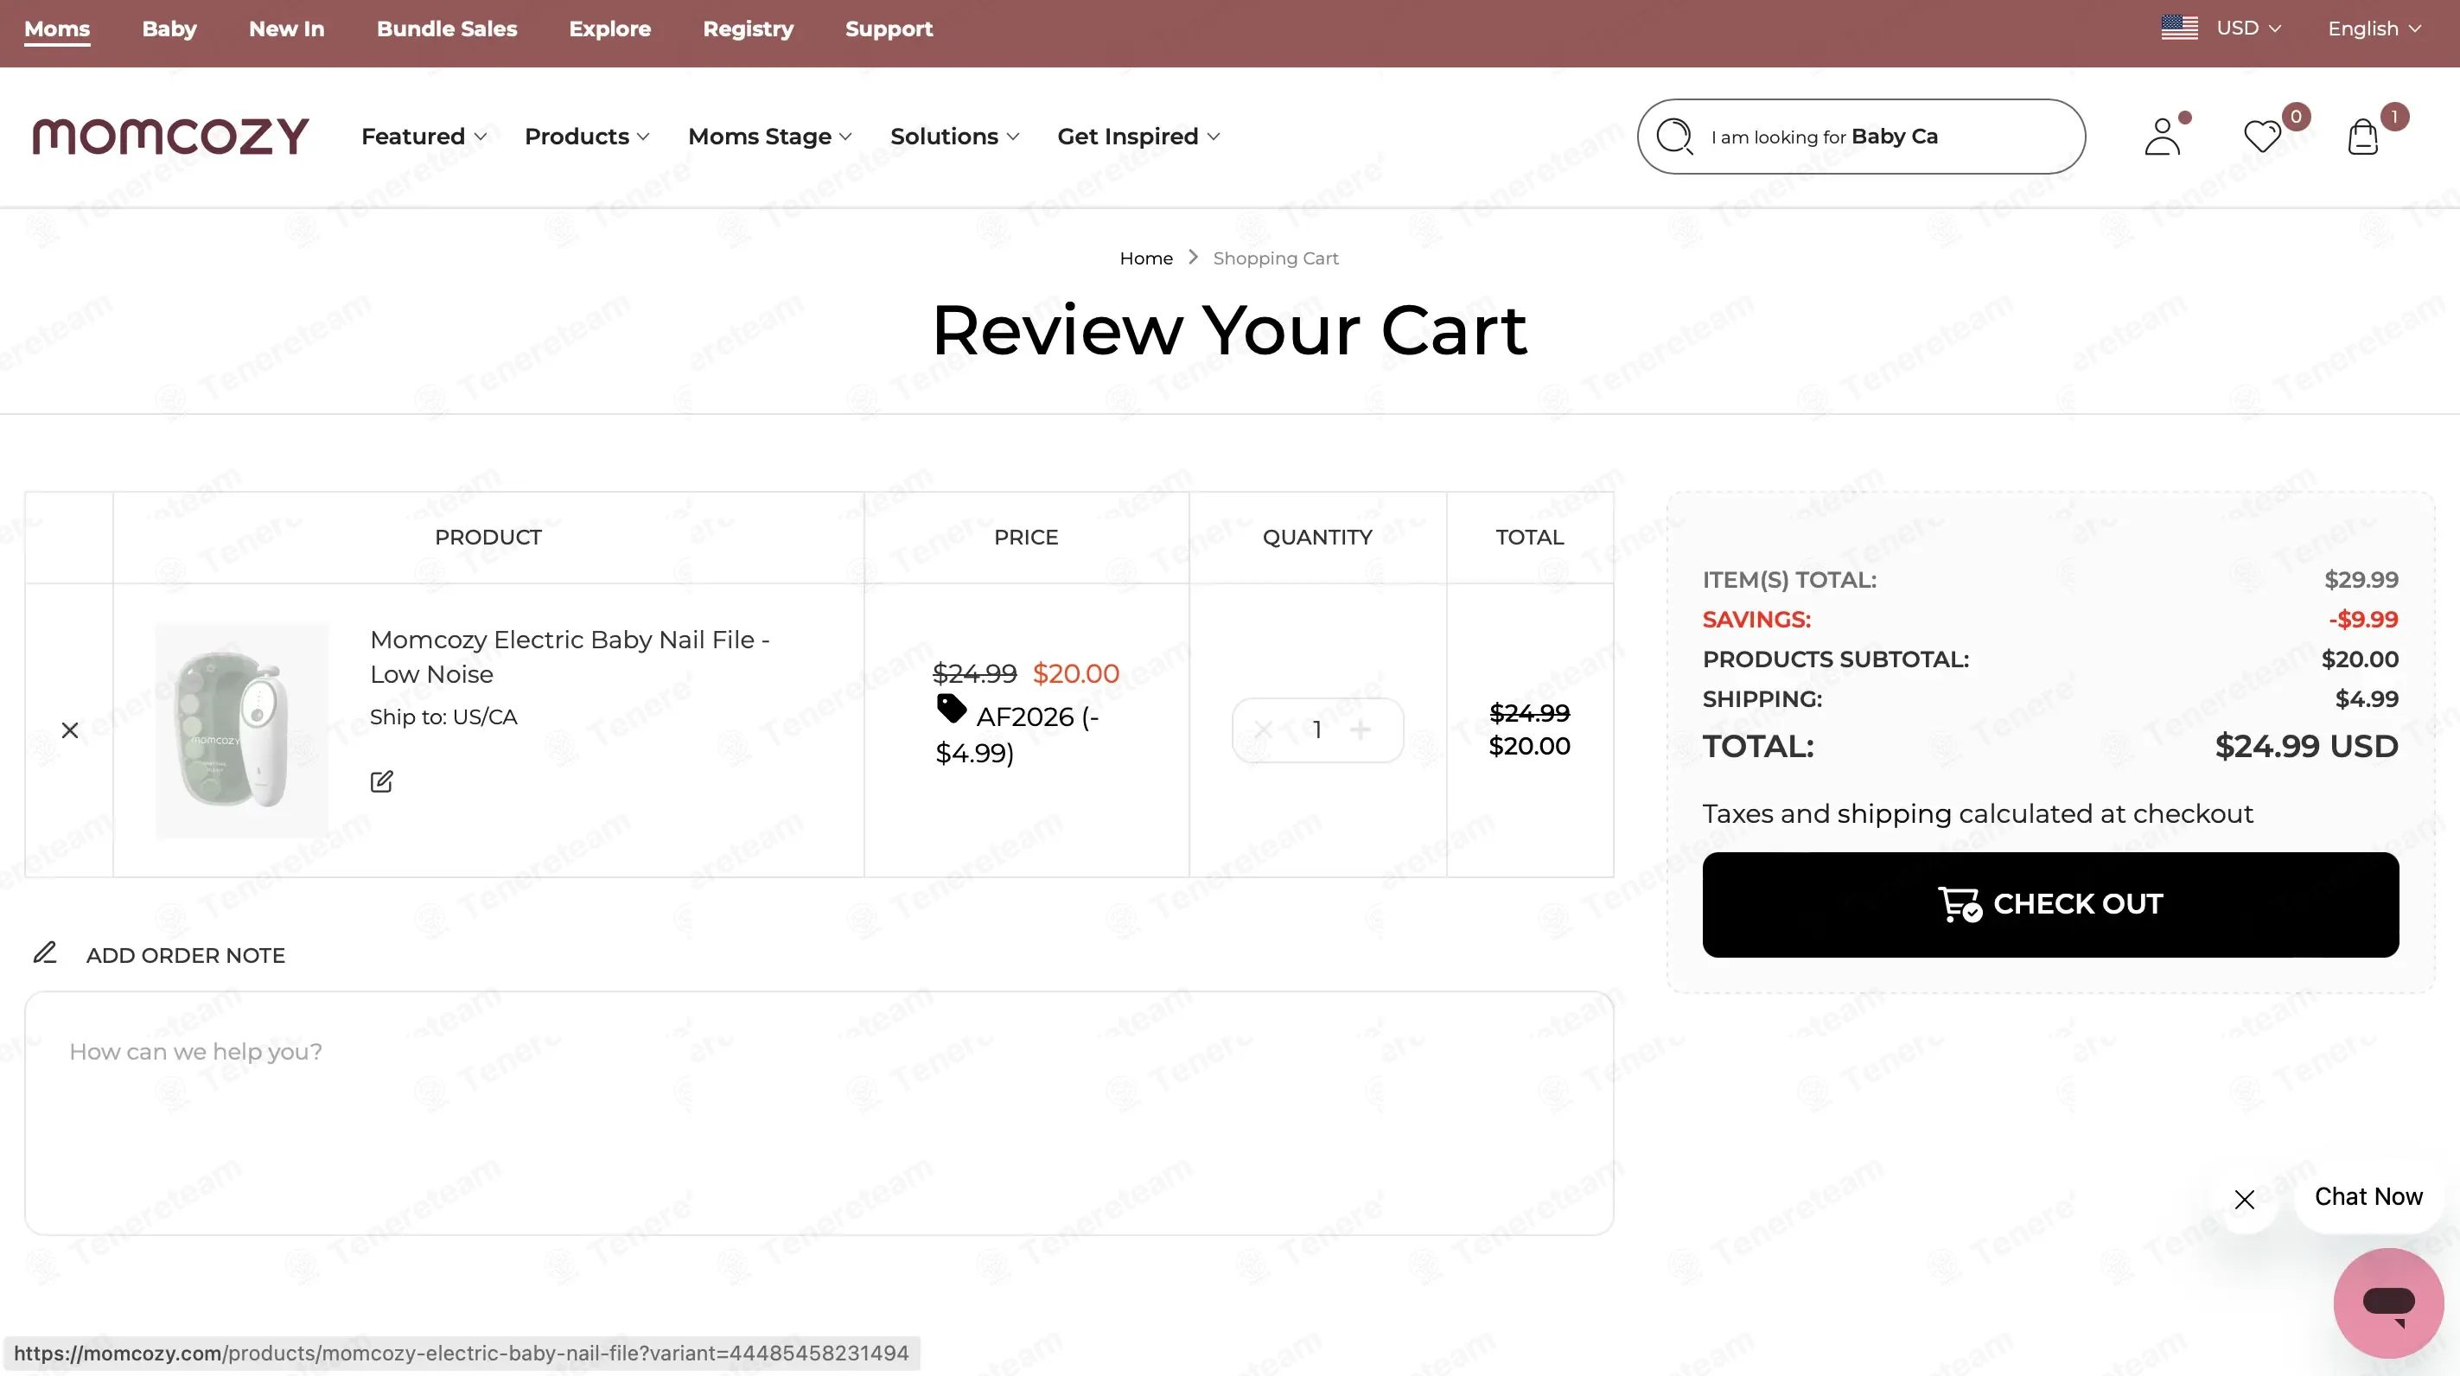
Task: Remove the nail file from cart
Action: pyautogui.click(x=70, y=730)
